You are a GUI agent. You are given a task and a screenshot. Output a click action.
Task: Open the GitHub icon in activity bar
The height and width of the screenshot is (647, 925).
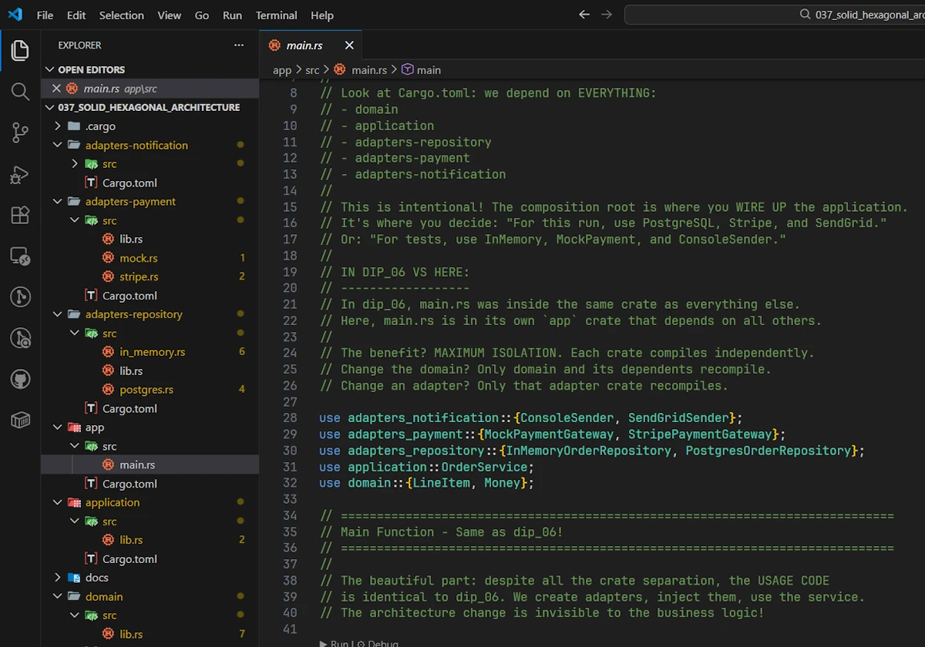(20, 378)
